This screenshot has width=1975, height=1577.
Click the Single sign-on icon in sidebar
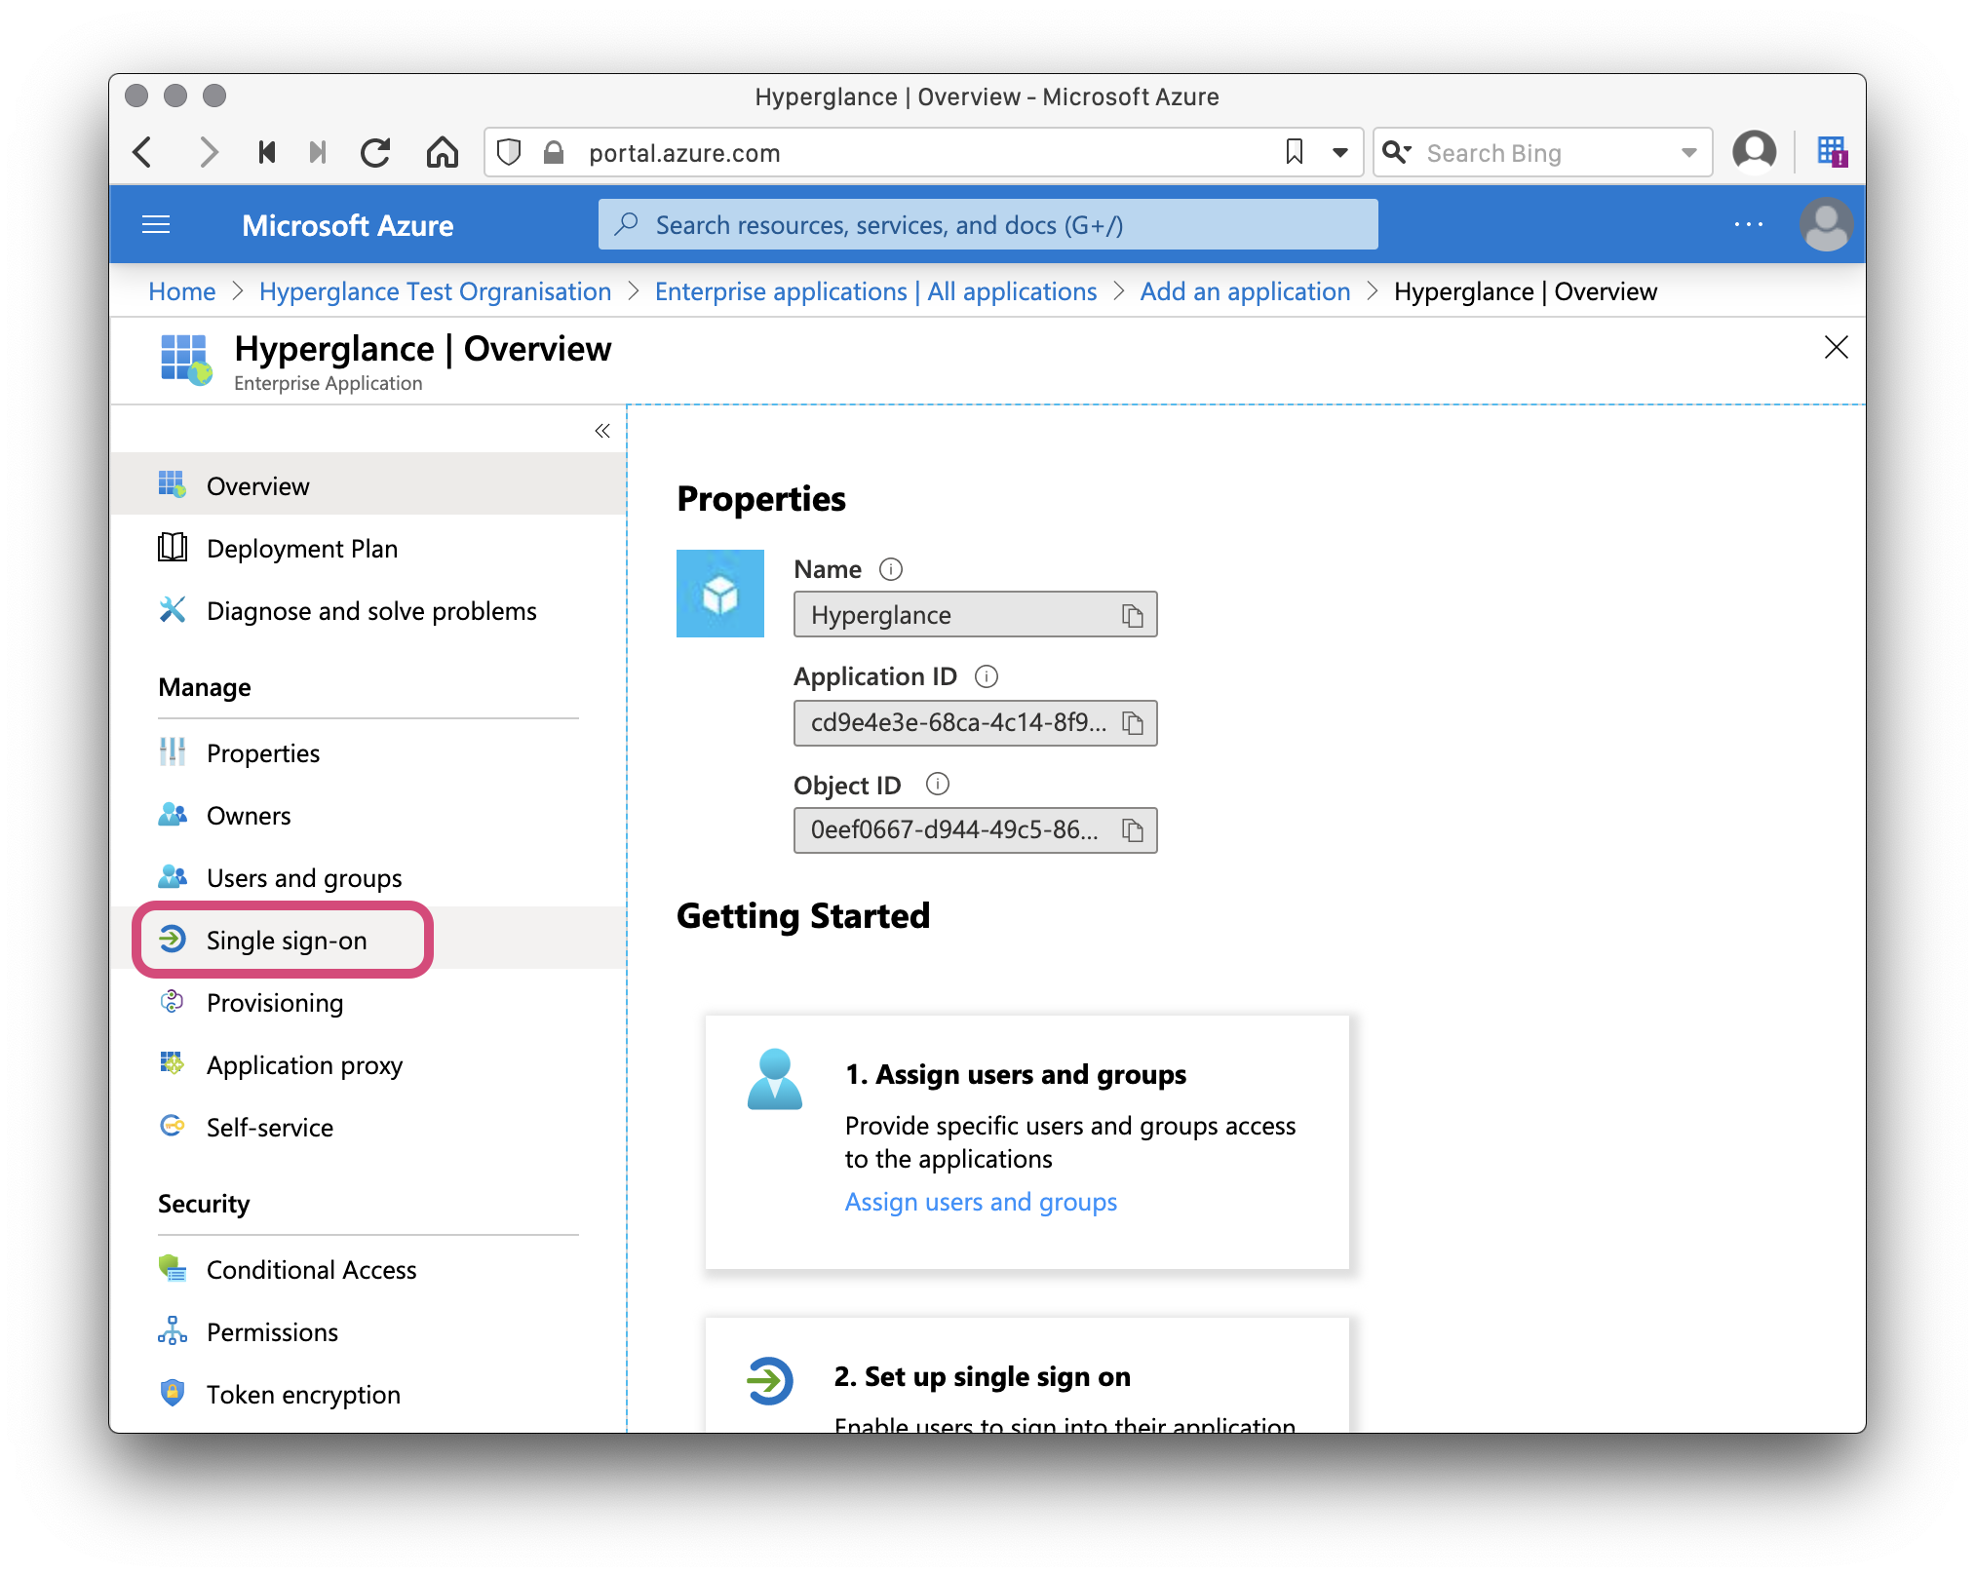click(173, 940)
